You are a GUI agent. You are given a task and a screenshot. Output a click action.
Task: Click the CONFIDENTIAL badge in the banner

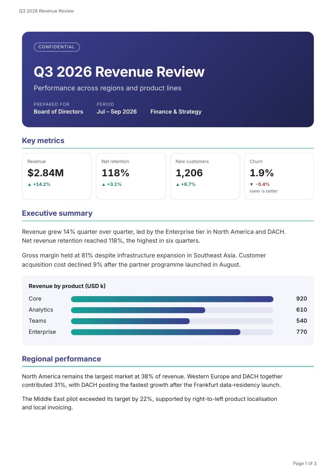57,47
